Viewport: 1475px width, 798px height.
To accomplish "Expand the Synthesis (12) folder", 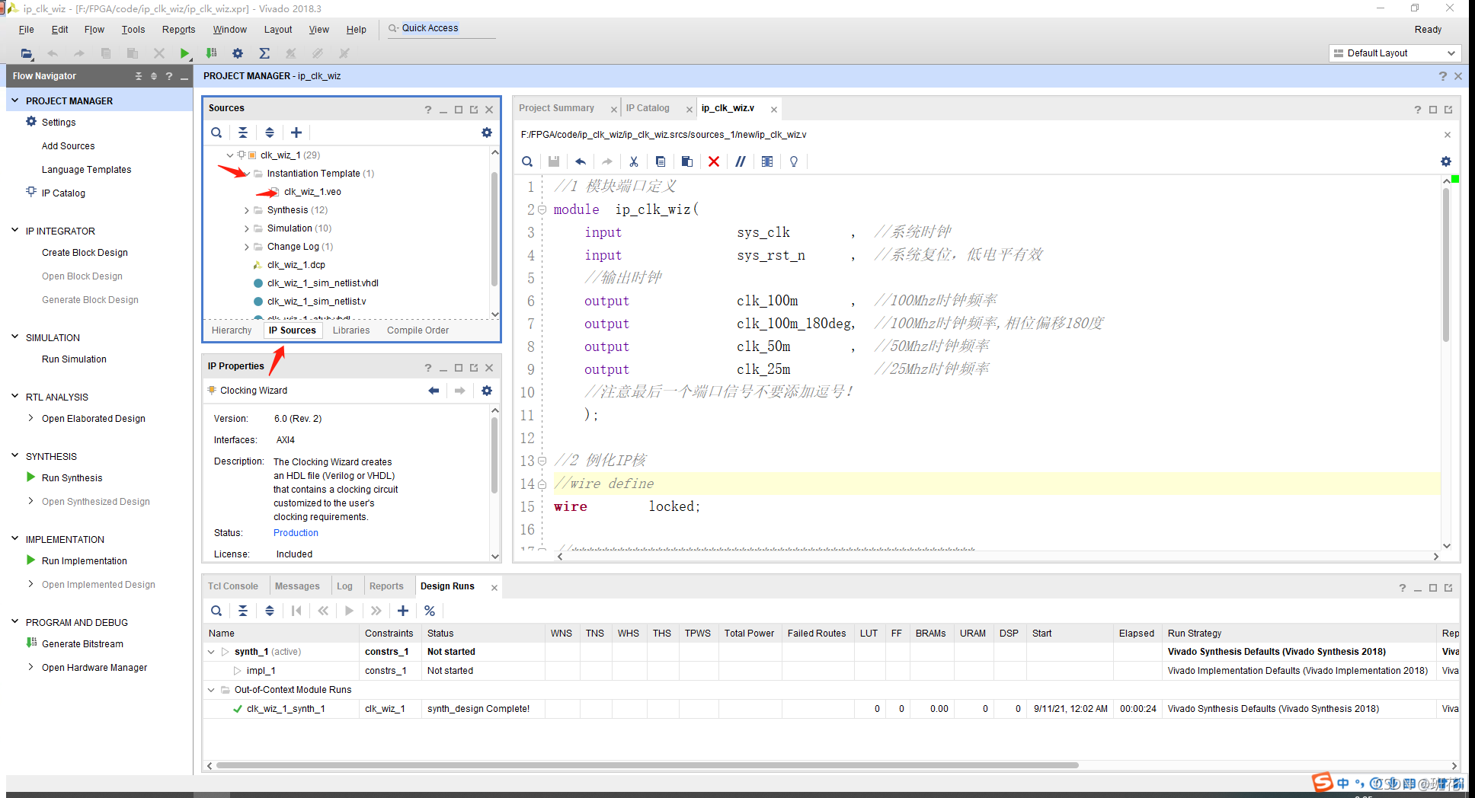I will pos(246,210).
